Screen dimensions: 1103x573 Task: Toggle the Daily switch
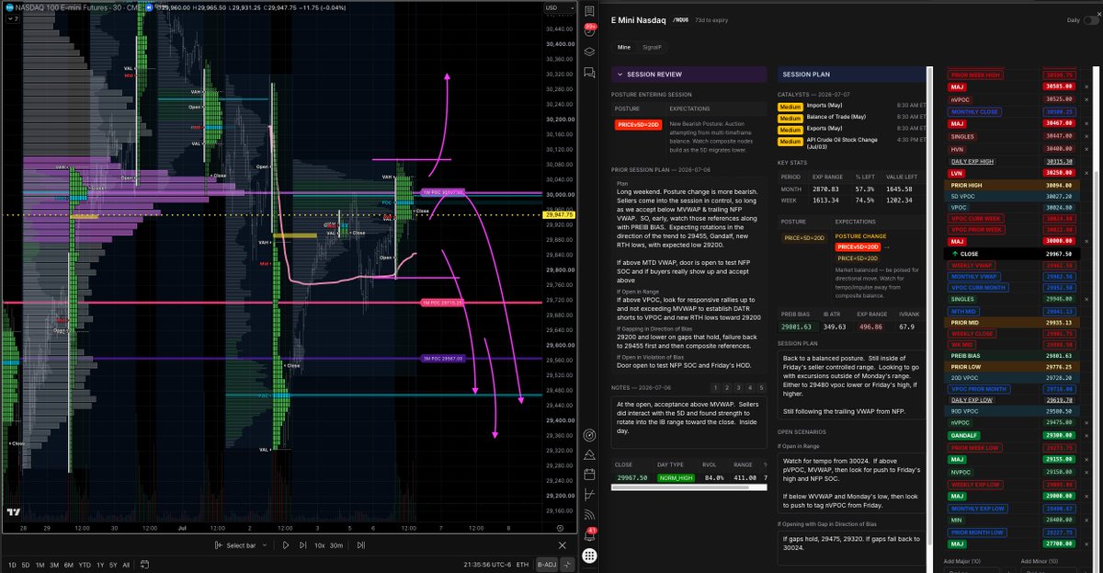pos(1090,19)
